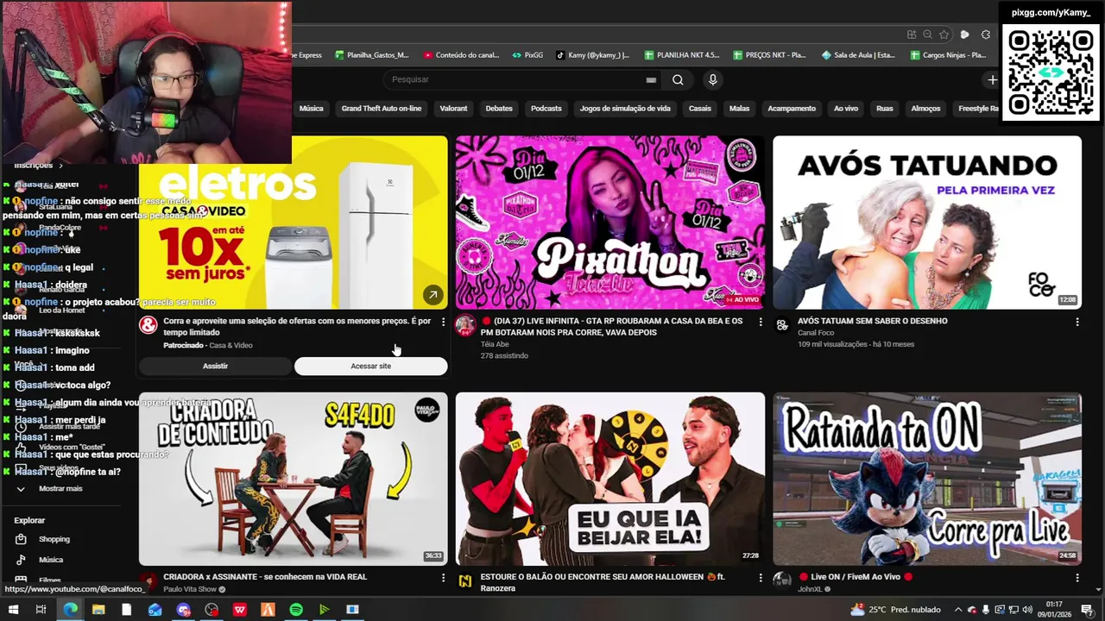
Task: Select the Valorant filter chip
Action: coord(453,109)
